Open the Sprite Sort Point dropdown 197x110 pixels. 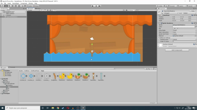point(184,34)
